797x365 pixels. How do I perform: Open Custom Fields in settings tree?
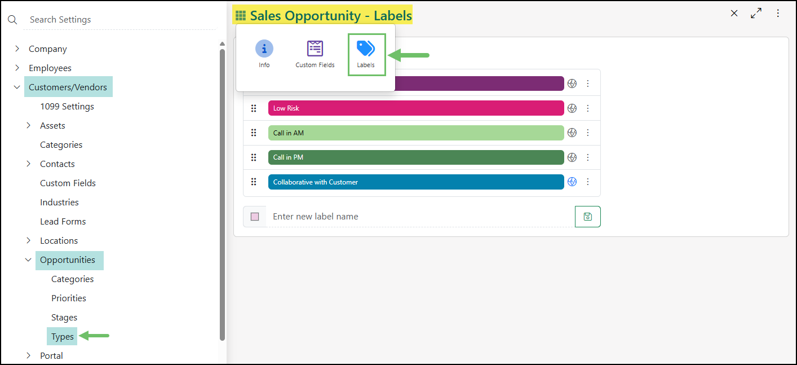pyautogui.click(x=68, y=183)
